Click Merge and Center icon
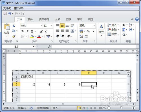 click(72, 31)
